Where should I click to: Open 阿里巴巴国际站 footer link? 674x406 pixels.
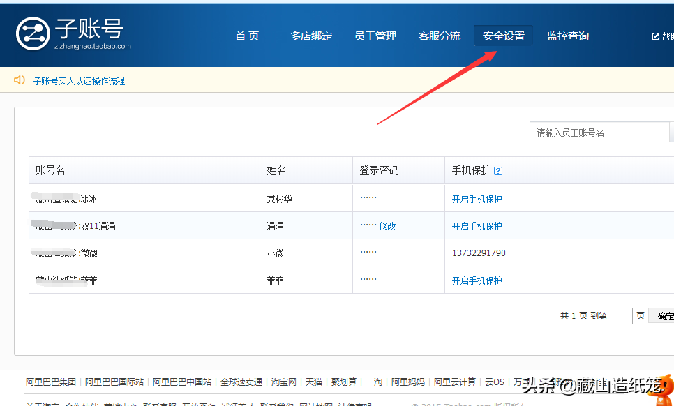click(114, 382)
